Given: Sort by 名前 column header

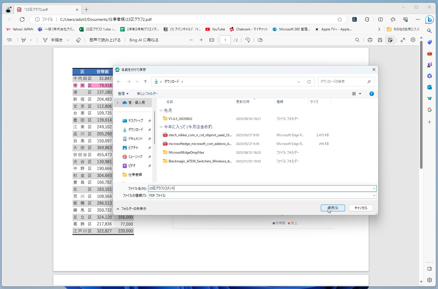Looking at the screenshot, I should tap(170, 102).
